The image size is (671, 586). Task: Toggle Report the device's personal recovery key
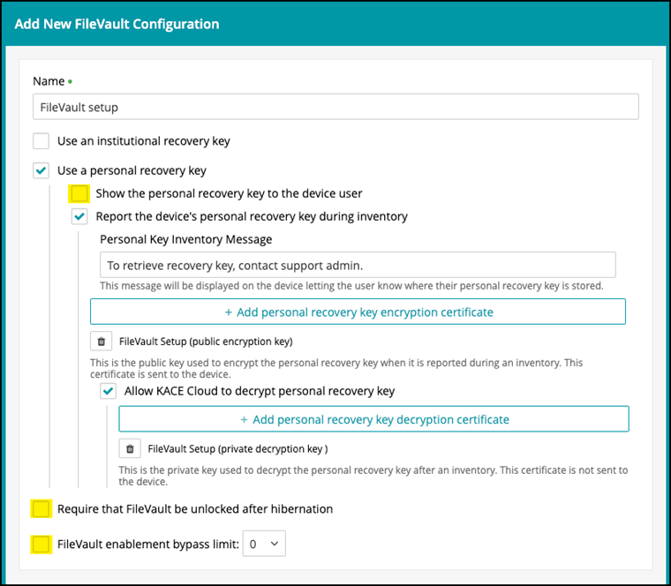click(79, 216)
